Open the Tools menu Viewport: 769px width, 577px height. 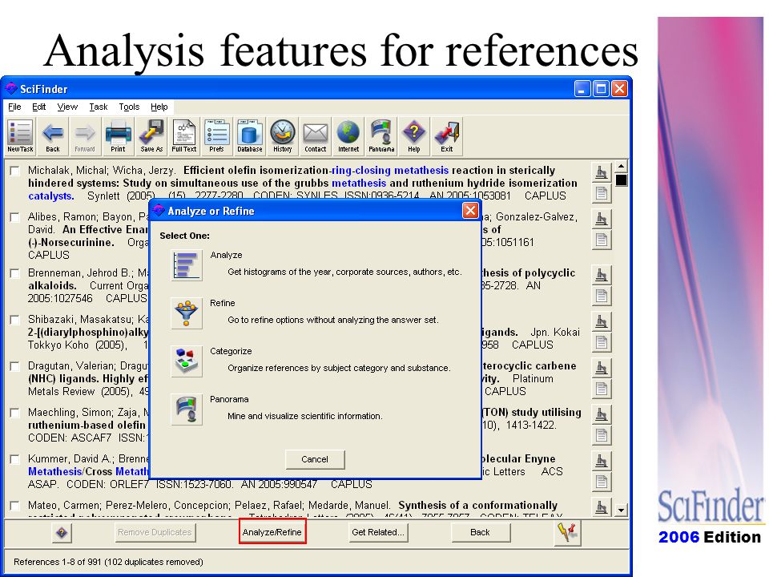click(129, 107)
